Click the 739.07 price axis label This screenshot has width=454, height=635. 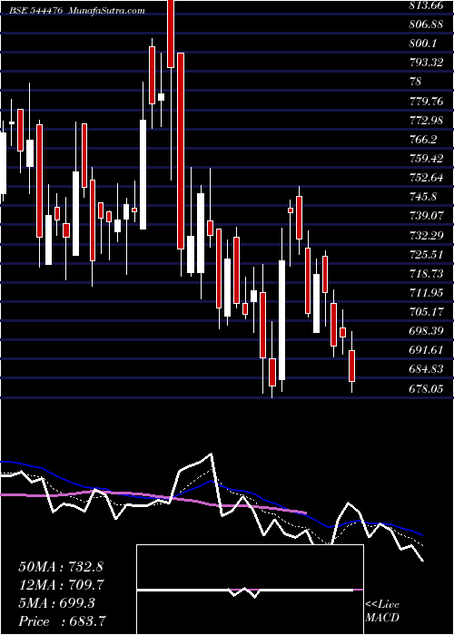pyautogui.click(x=426, y=216)
